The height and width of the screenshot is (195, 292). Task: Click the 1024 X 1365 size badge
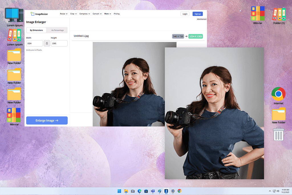(196, 36)
